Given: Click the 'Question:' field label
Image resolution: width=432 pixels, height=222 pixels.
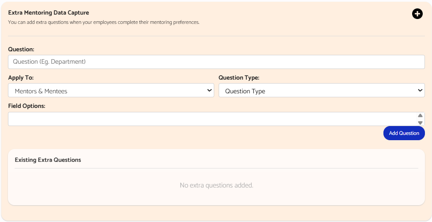Looking at the screenshot, I should (x=21, y=50).
